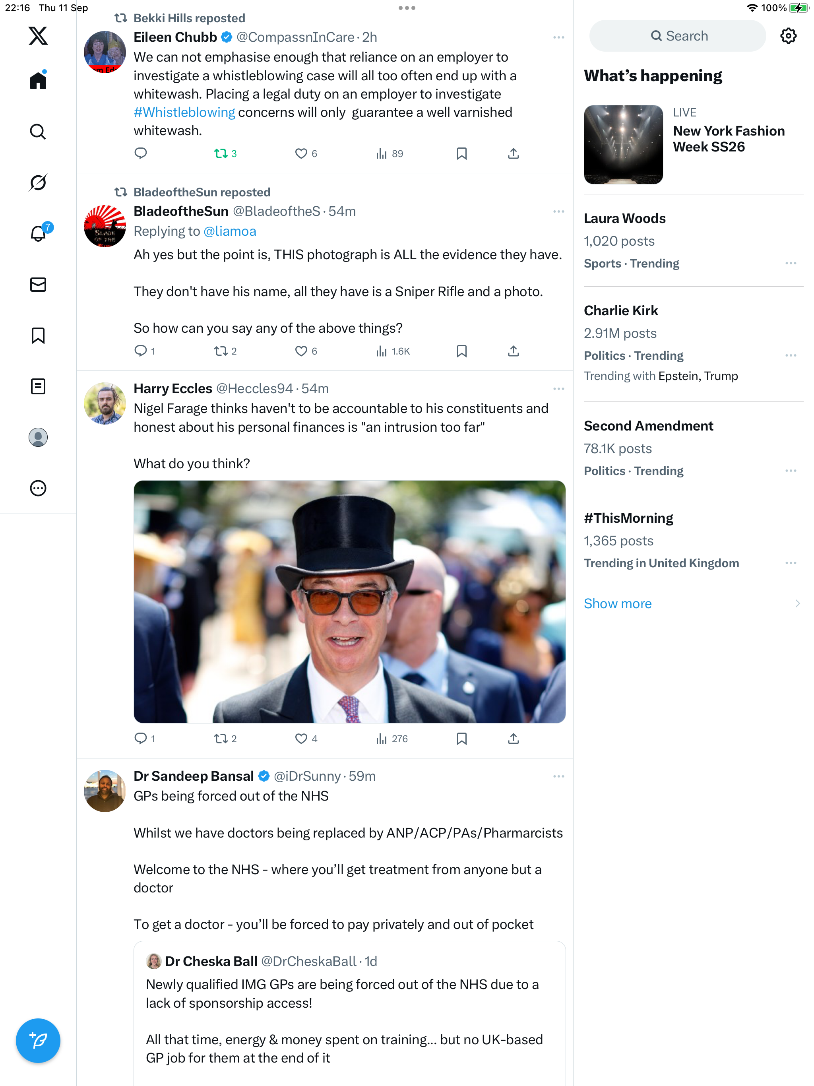Open Messages envelope in sidebar
This screenshot has width=814, height=1086.
click(38, 285)
